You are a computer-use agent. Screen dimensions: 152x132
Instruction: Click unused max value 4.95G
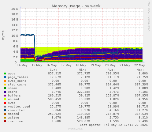coord(143,99)
